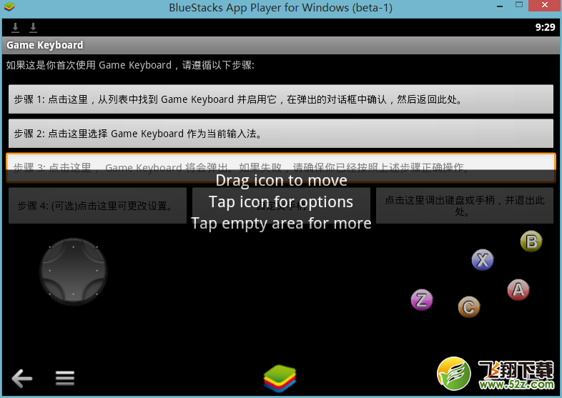Click the BlueStacks icon in title bar
The image size is (562, 398).
pyautogui.click(x=9, y=7)
